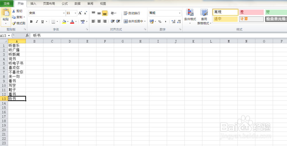Image resolution: width=287 pixels, height=146 pixels.
Task: Apply 检查单元格 (Check Cell) style
Action: click(276, 19)
